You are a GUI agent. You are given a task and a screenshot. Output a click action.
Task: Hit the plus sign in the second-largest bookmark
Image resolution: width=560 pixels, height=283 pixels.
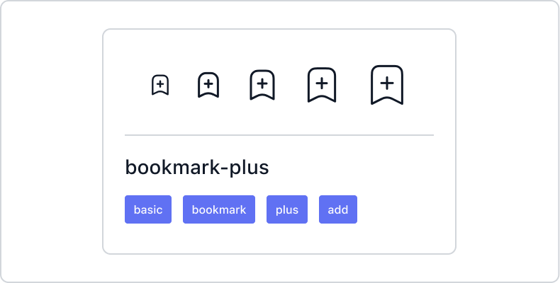click(x=321, y=83)
